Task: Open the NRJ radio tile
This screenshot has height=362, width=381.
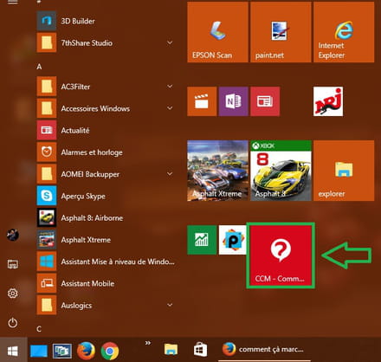Action: (328, 101)
